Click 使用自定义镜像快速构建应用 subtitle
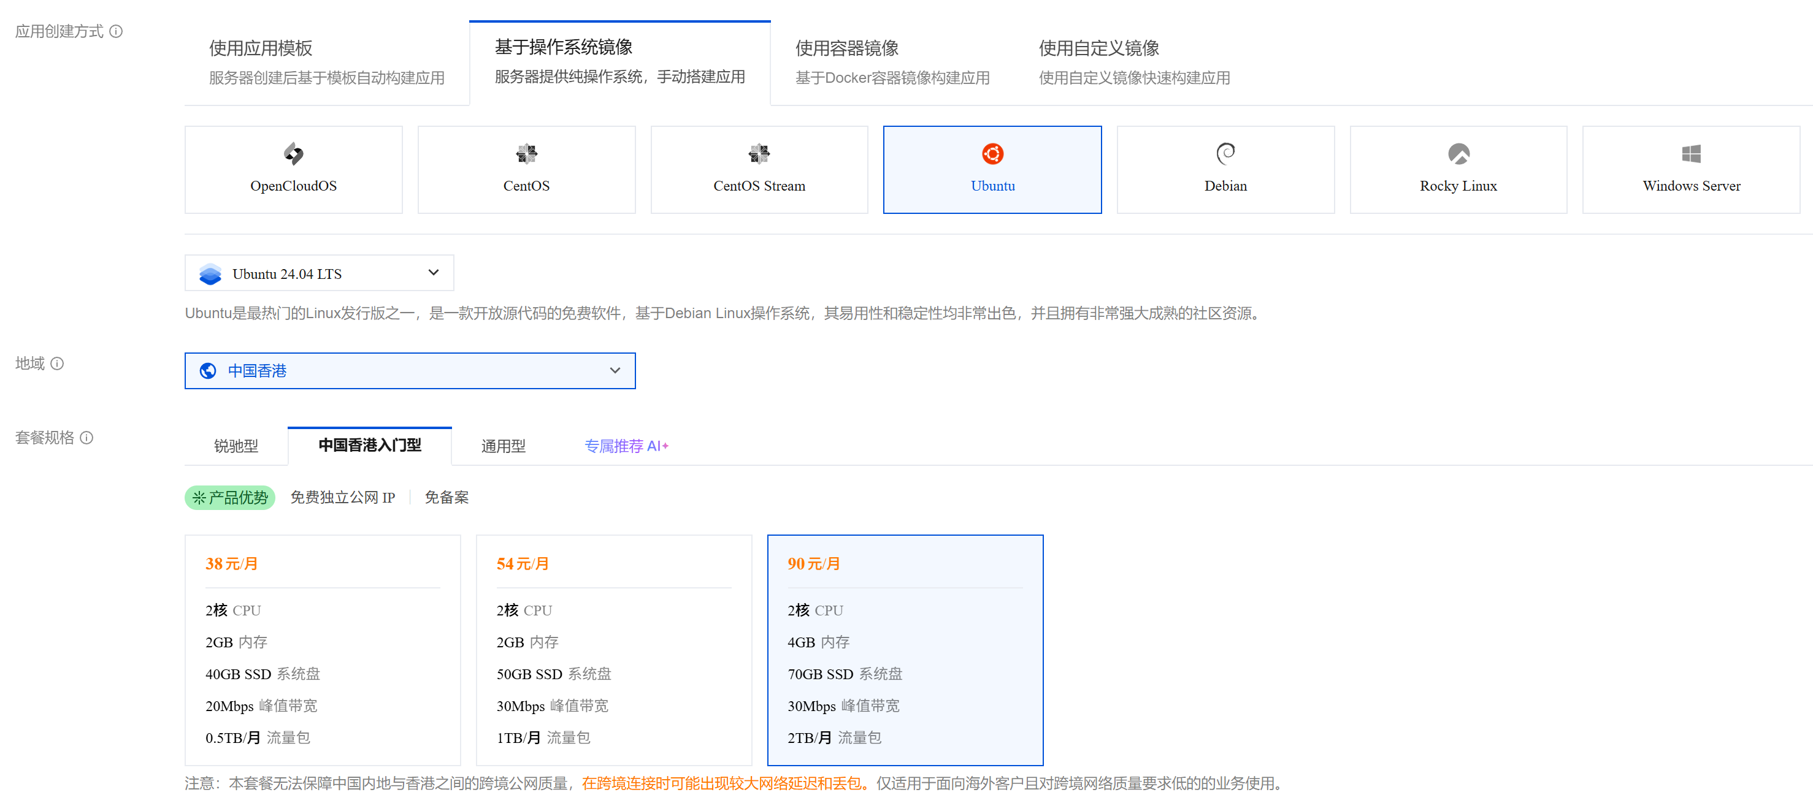Screen dimensions: 1813x803 (1135, 77)
